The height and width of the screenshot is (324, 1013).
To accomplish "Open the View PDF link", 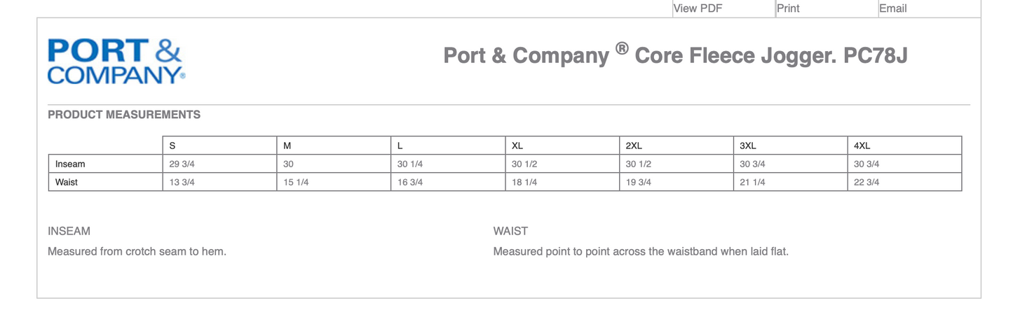I will [x=698, y=8].
